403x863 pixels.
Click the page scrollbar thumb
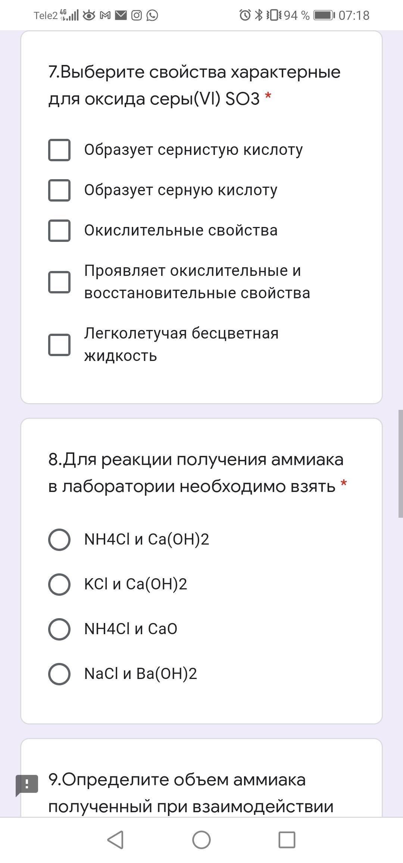click(400, 464)
